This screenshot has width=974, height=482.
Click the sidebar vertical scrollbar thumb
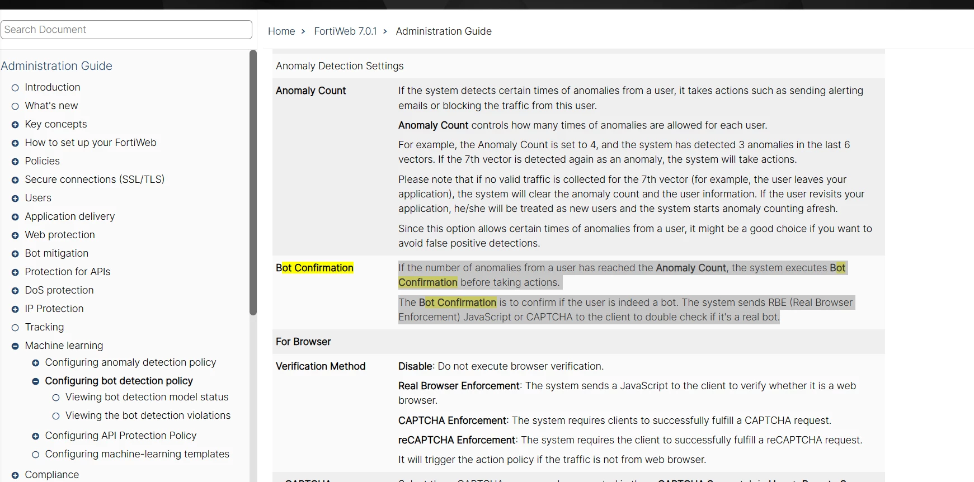(253, 183)
